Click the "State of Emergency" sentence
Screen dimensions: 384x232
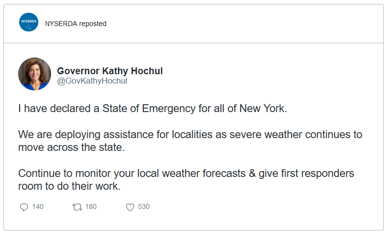(x=152, y=108)
